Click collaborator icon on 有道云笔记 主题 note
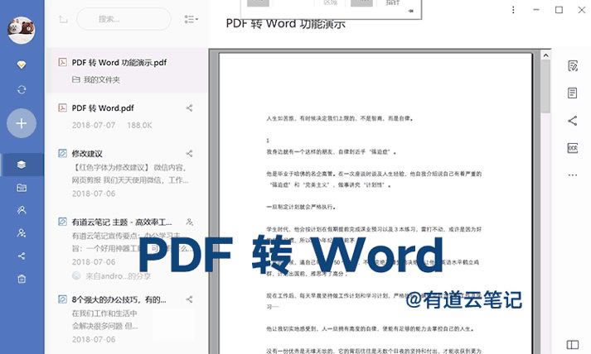 click(190, 222)
